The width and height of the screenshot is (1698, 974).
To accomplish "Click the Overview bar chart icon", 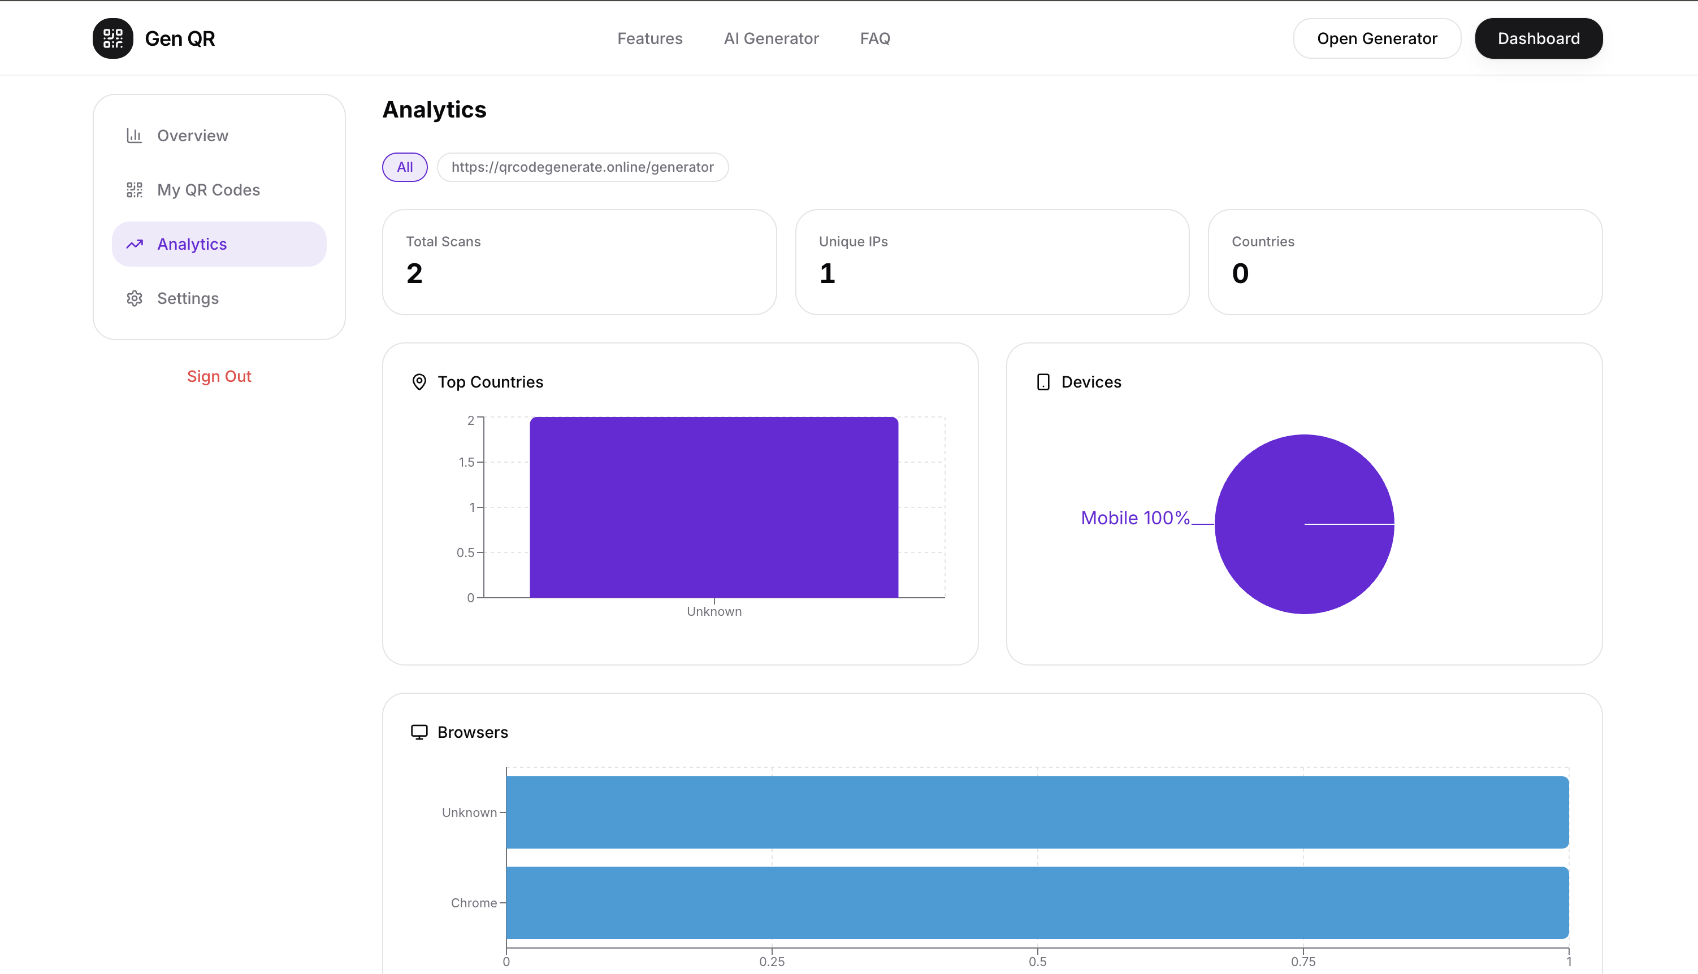I will click(x=135, y=136).
